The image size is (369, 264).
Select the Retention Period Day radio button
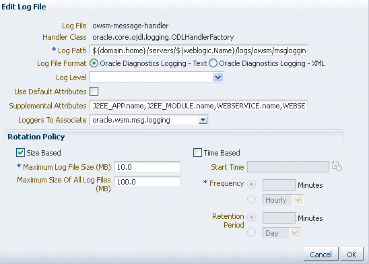pos(252,232)
